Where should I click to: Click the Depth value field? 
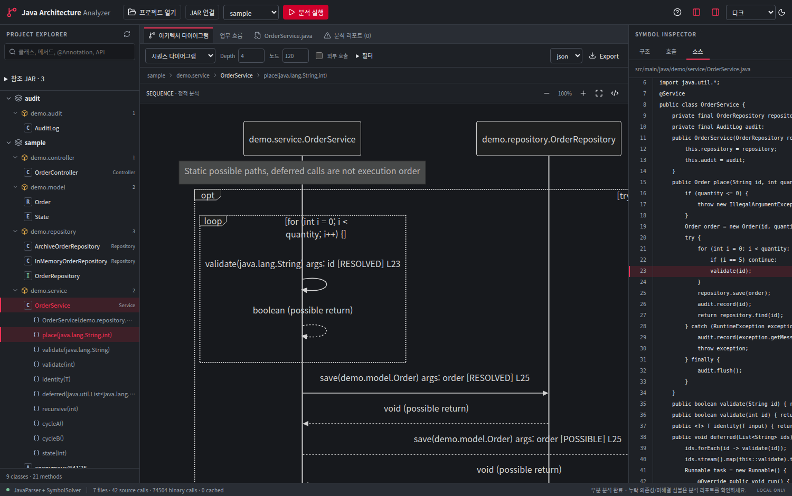(251, 56)
